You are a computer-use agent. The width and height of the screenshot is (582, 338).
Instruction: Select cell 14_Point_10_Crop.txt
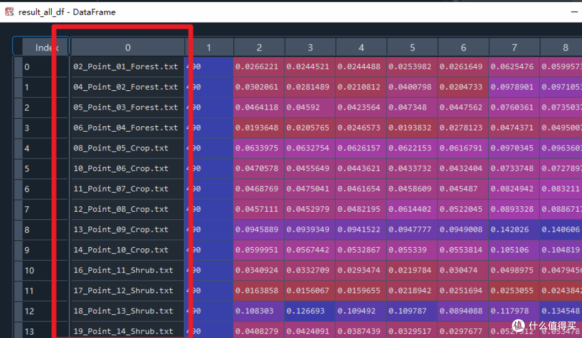click(128, 250)
